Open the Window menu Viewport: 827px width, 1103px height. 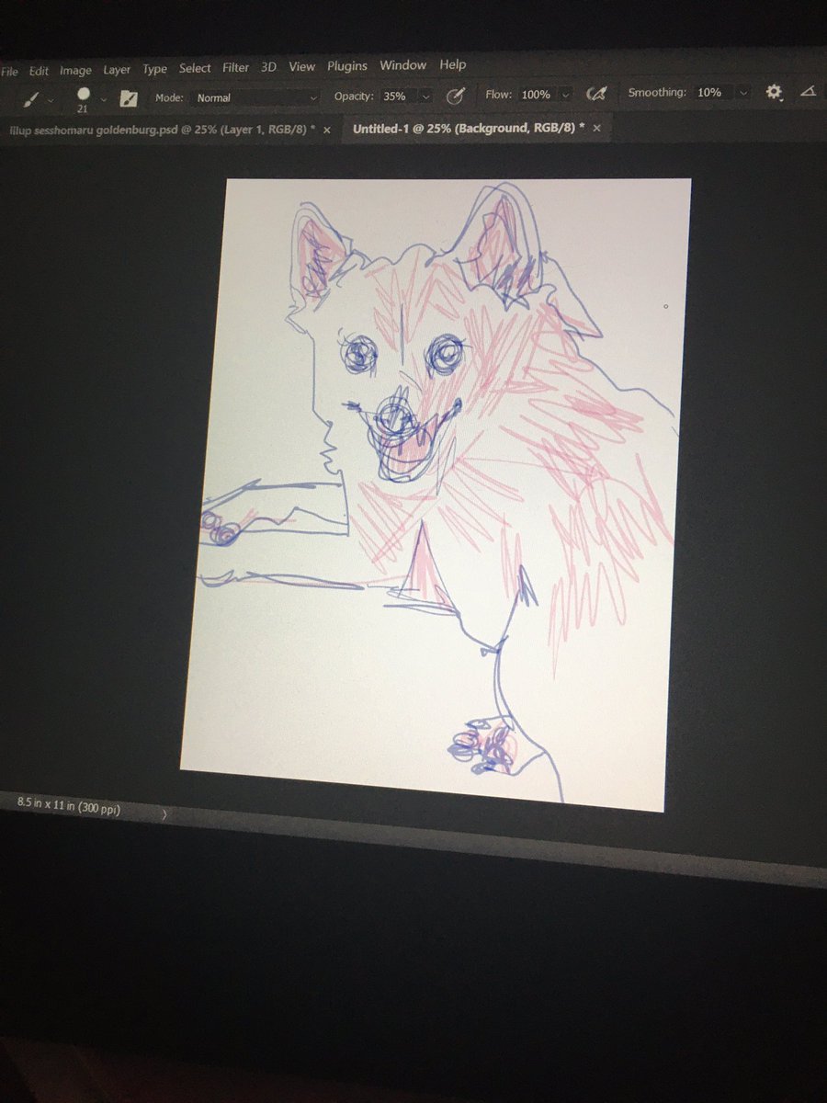403,65
